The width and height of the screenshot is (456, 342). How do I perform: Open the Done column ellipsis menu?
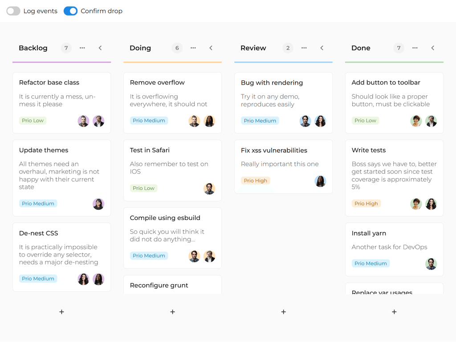click(415, 48)
